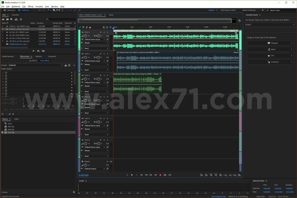Open Master track Default Output dropdown
Screen dimensions: 297x198
coord(94,169)
